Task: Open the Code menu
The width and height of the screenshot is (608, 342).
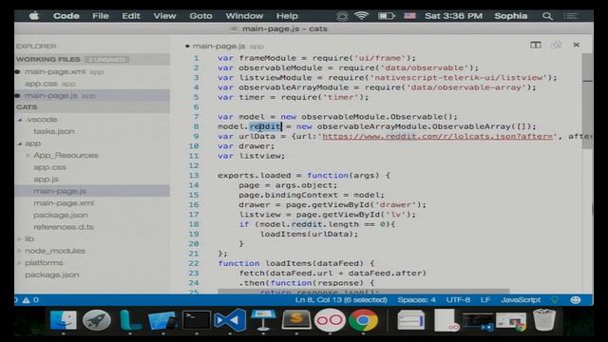Action: coord(66,16)
